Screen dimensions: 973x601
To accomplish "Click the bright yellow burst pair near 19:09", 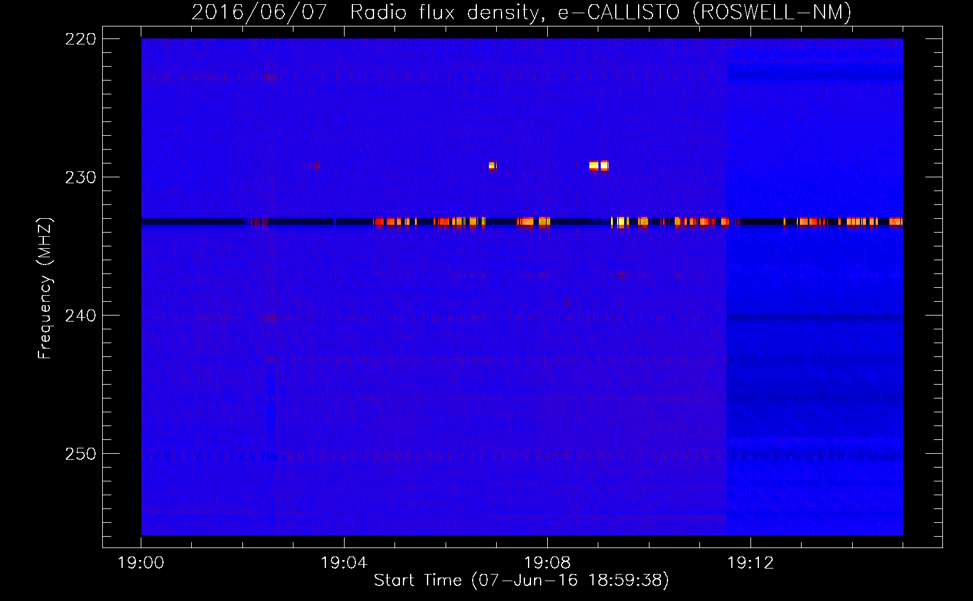I will point(599,166).
